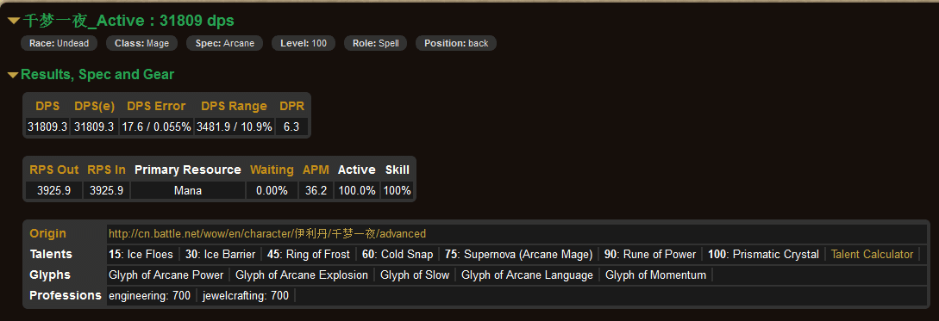939x321 pixels.
Task: Click the DPS column header
Action: coord(47,106)
